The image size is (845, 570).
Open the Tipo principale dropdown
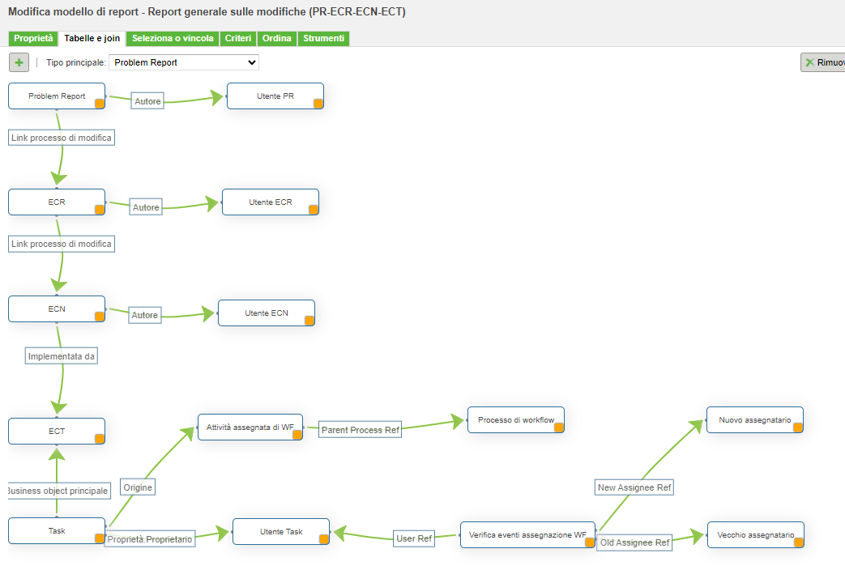click(x=183, y=62)
